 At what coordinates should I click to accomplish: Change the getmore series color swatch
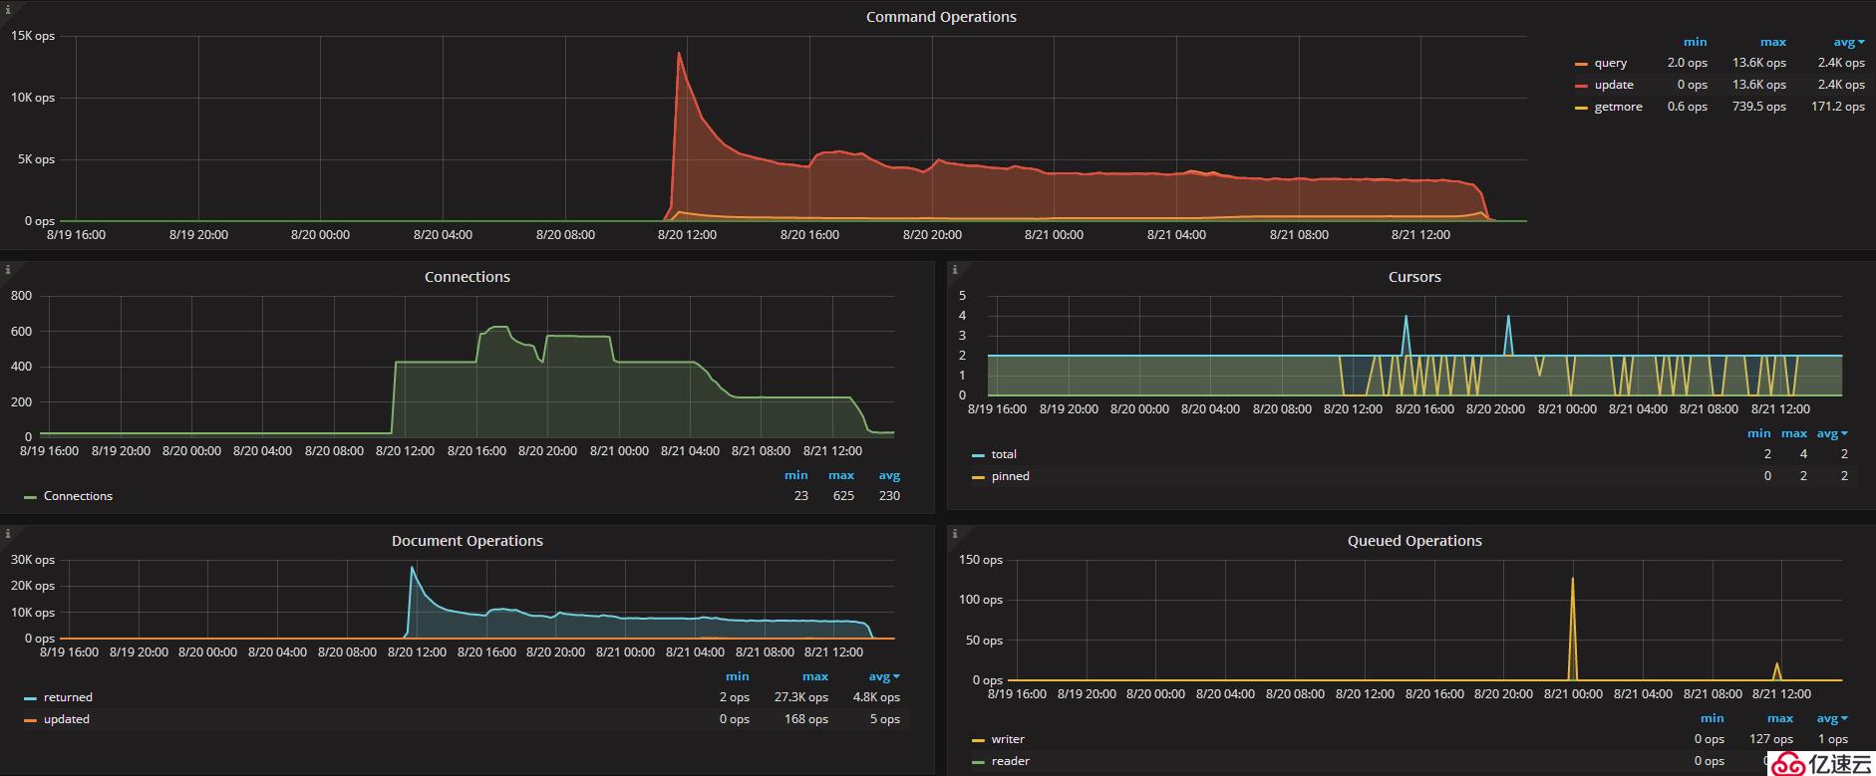(1581, 108)
